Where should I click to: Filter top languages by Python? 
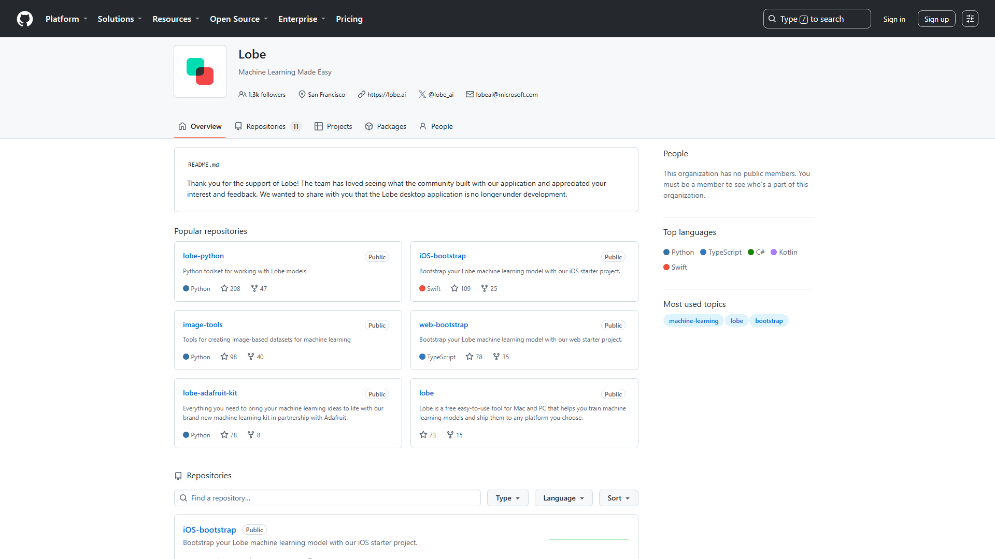pyautogui.click(x=678, y=252)
